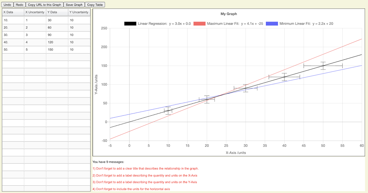Edit the Y Uncertainty cell containing 10

pos(78,20)
